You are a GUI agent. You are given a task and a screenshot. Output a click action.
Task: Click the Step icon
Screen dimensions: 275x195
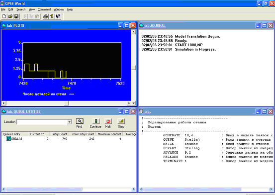click(x=121, y=121)
